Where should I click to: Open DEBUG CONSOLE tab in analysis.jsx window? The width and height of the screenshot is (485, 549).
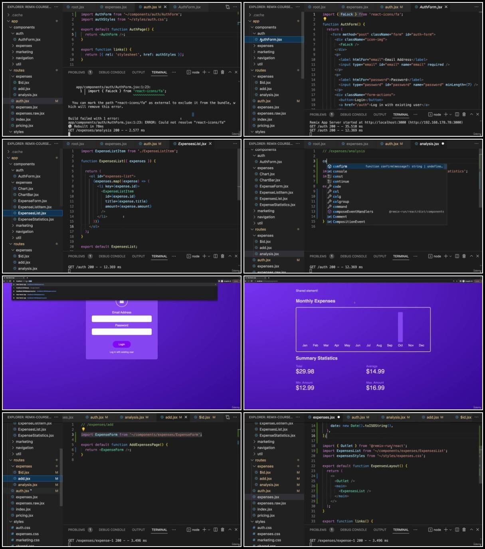[353, 256]
